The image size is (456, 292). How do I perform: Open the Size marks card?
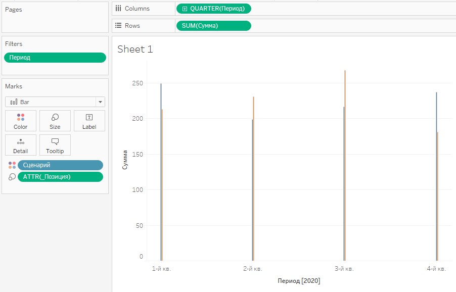pyautogui.click(x=55, y=121)
